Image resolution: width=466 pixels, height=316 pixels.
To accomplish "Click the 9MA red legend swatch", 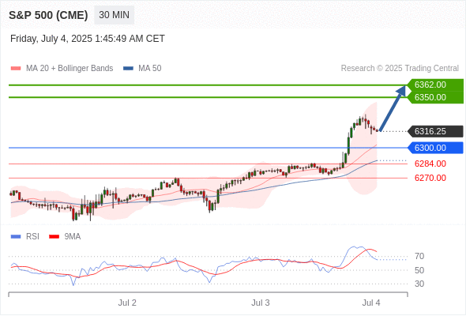I will [x=54, y=237].
